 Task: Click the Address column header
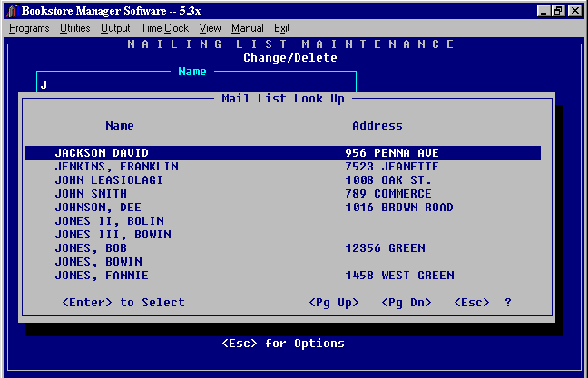(x=377, y=125)
